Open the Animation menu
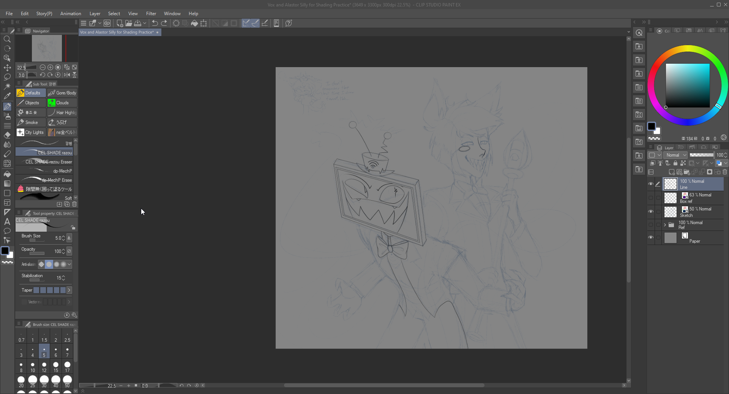Screen dimensions: 729x394 pos(71,14)
